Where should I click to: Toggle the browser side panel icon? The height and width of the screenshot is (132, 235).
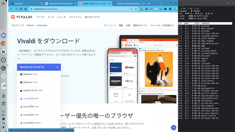170,9
